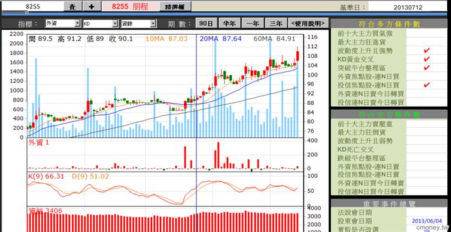Image resolution: width=451 pixels, height=232 pixels.
Task: Click the 跌破平台整理區 row label
Action: coord(362,158)
